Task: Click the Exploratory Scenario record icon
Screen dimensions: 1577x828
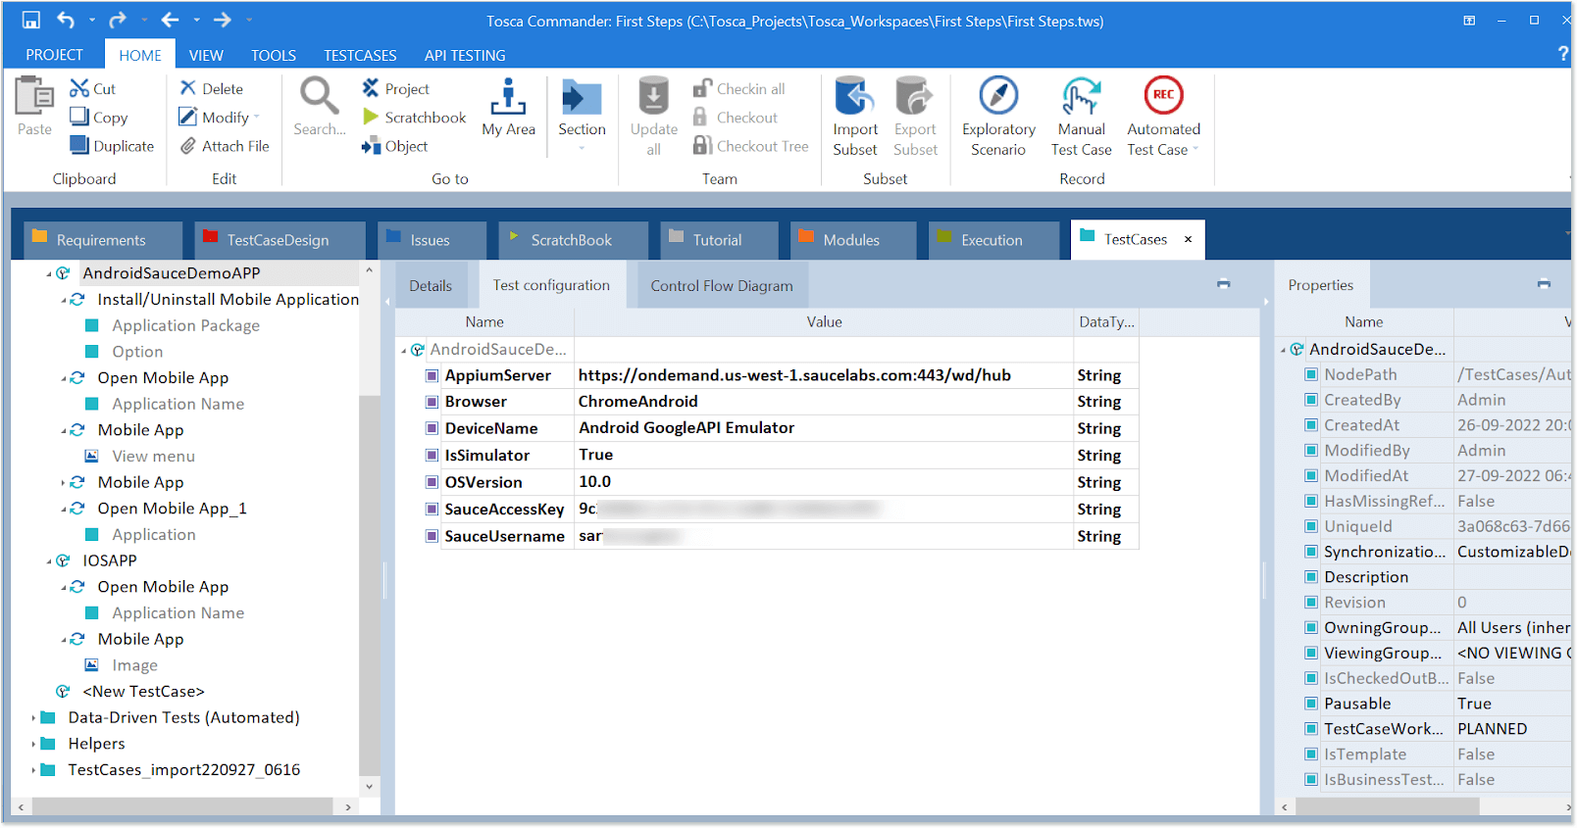Action: (x=998, y=97)
